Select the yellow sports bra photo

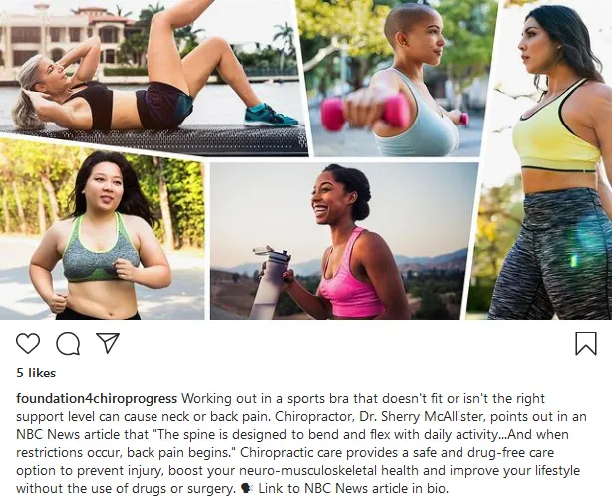544,160
